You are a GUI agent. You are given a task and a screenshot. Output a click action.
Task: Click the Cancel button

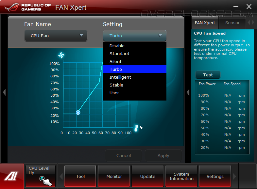point(124,155)
